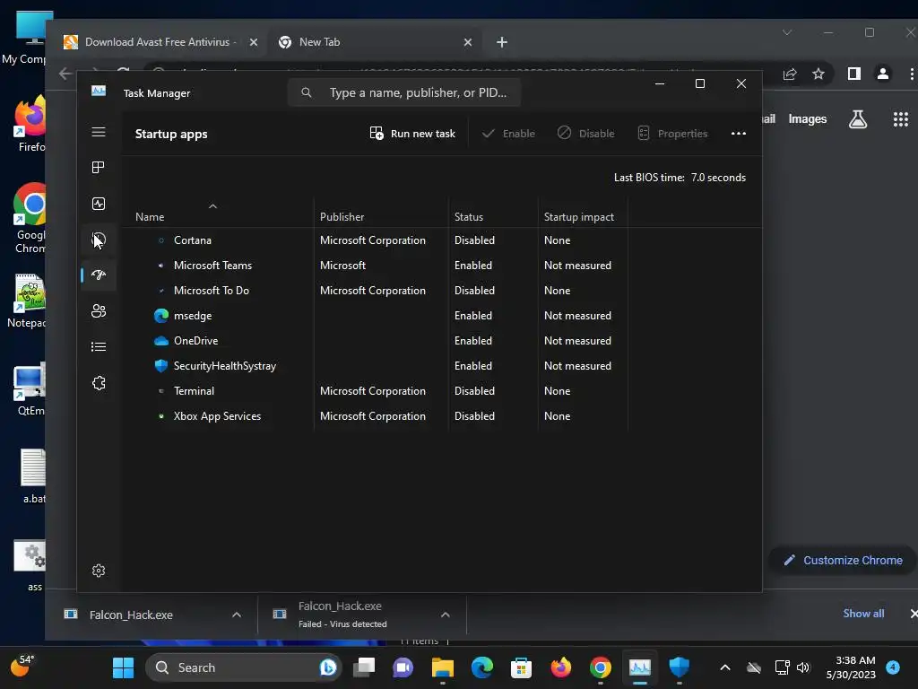
Task: Click Chrome share page icon
Action: [x=790, y=74]
